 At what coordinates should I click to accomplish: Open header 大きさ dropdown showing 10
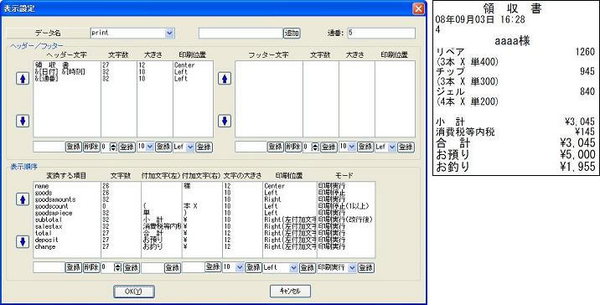pos(150,147)
